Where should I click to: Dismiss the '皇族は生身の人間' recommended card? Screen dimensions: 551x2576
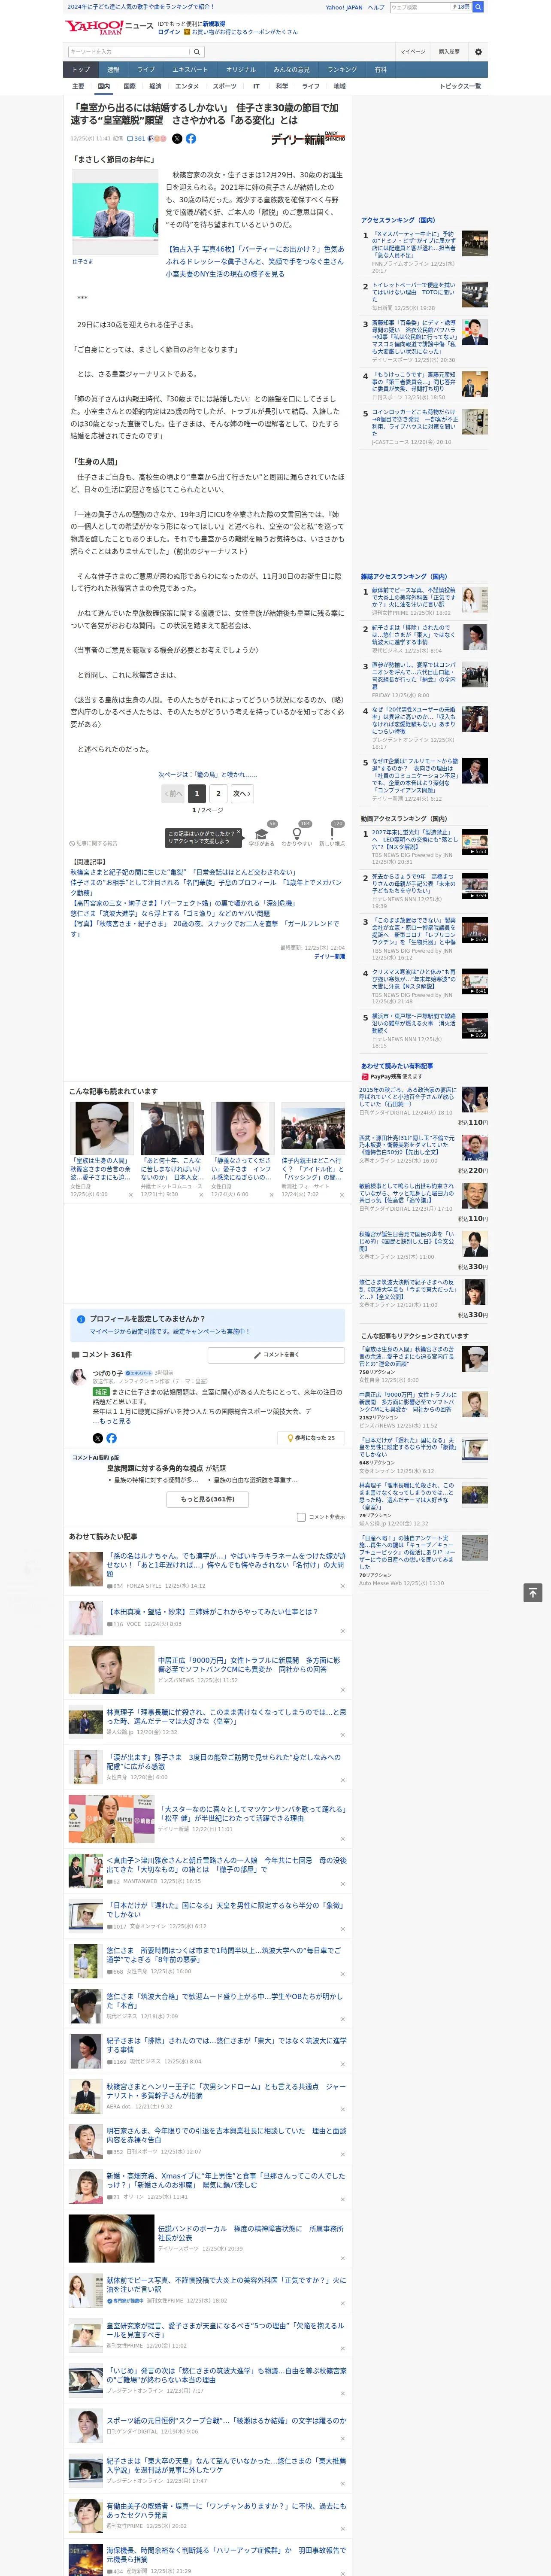point(131,1195)
